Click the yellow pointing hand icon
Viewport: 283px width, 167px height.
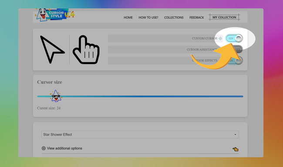(x=236, y=149)
